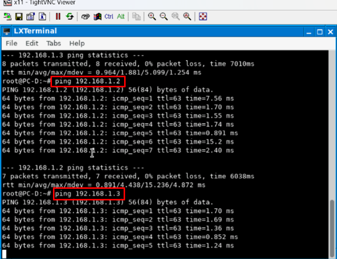Toggle the Ctrl key state

pyautogui.click(x=109, y=17)
